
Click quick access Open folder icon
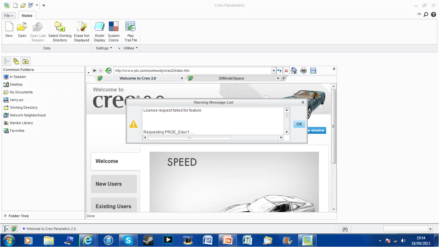coord(23,5)
